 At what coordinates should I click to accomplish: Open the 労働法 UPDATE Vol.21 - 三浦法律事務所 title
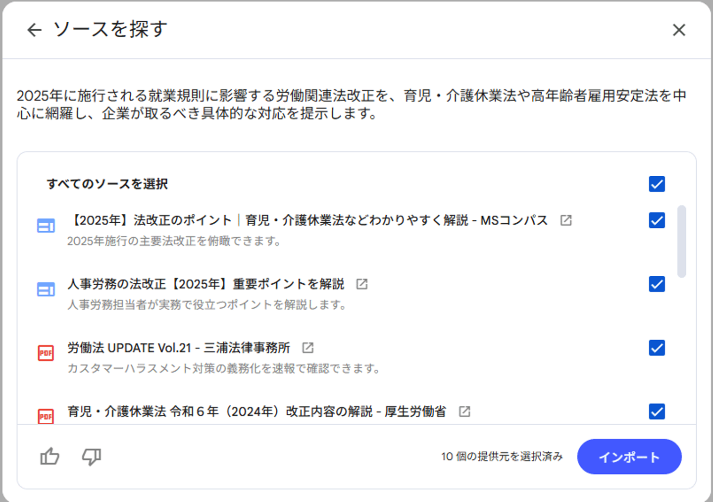click(179, 348)
